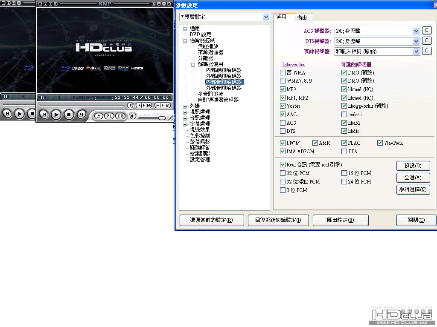Click the C button beside DTS 揚聲器

point(427,40)
